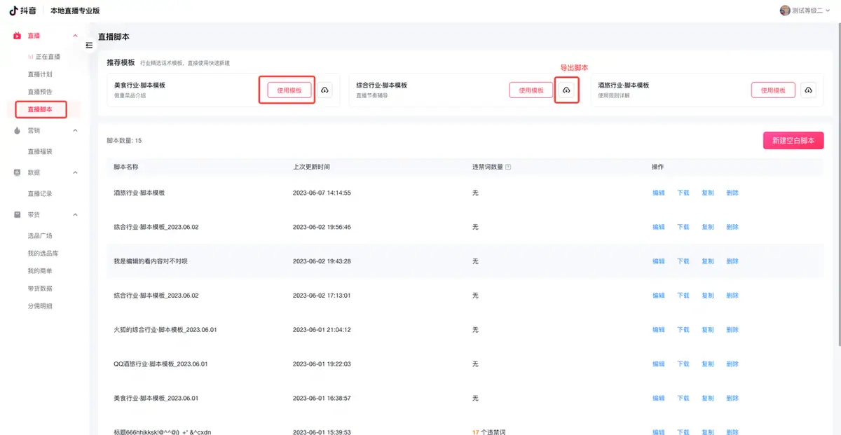Click the 脚本数量: 15 label

(124, 141)
